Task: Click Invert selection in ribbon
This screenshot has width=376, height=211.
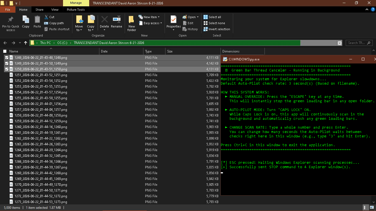Action: 217,29
